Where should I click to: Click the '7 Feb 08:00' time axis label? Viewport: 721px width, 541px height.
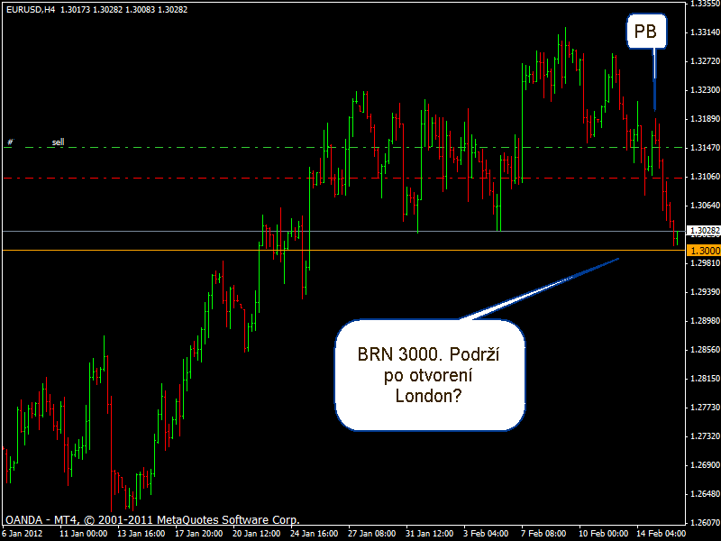coord(543,534)
